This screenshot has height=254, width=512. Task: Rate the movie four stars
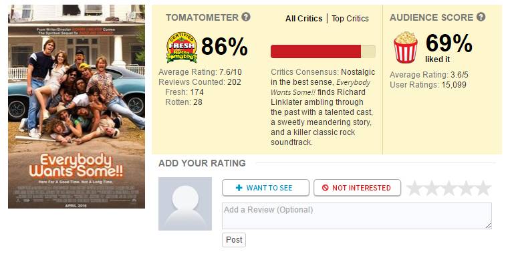[466, 188]
